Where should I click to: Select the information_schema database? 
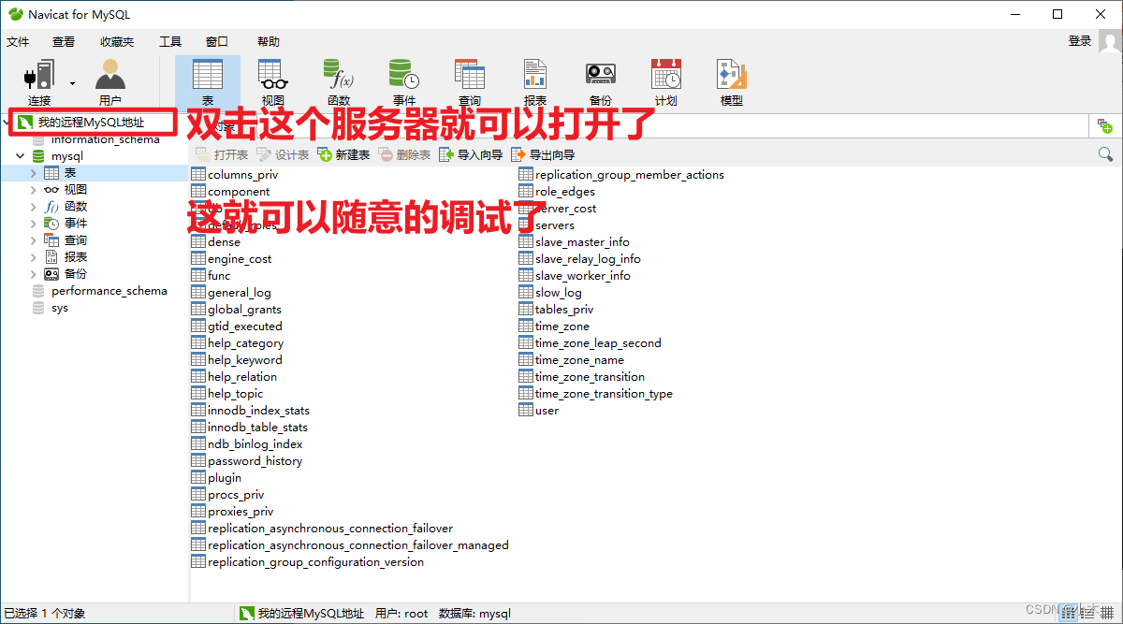coord(105,139)
